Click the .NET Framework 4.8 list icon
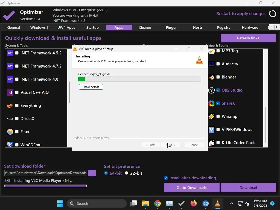Image resolution: width=280 pixels, height=210 pixels. (10, 79)
